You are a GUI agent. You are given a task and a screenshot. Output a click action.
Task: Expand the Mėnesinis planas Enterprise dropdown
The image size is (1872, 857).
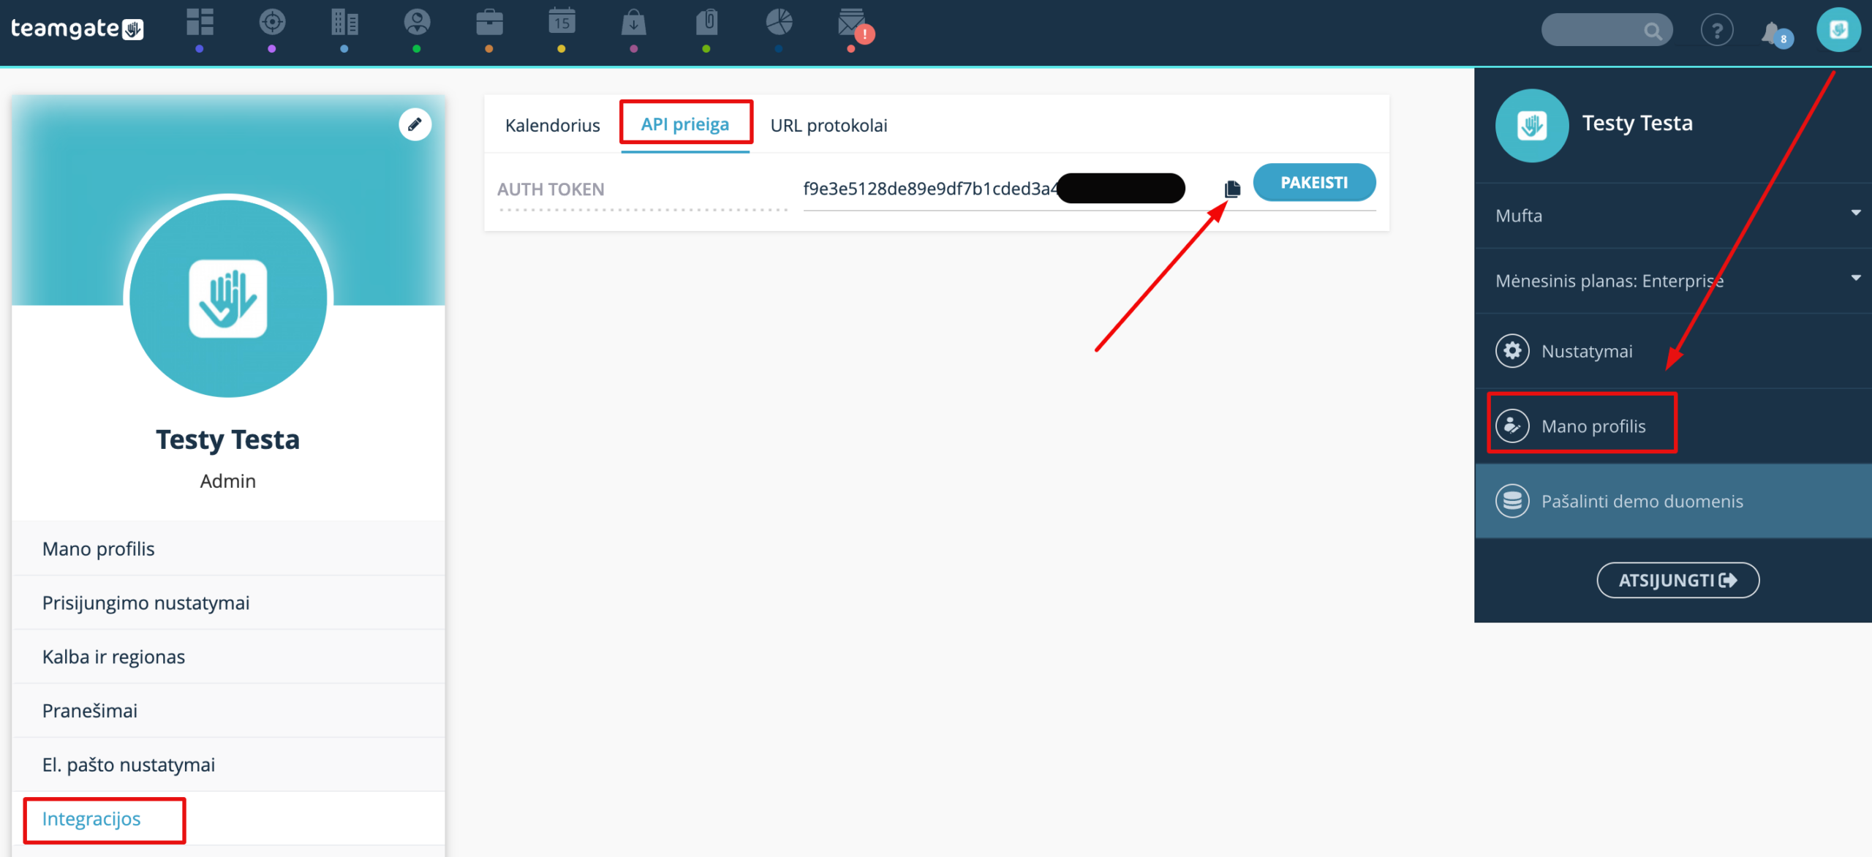pos(1674,281)
